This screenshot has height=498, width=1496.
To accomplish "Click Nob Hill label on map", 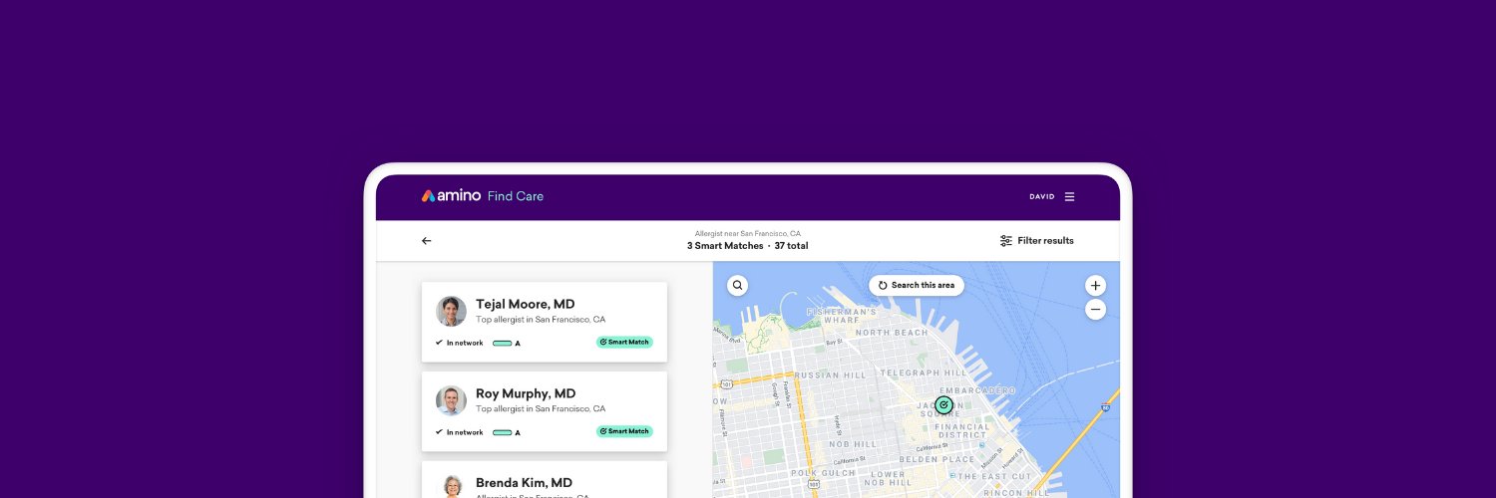I will tap(854, 444).
